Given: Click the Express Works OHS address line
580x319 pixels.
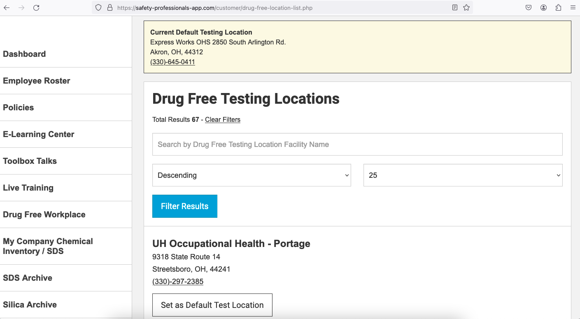Looking at the screenshot, I should point(218,42).
